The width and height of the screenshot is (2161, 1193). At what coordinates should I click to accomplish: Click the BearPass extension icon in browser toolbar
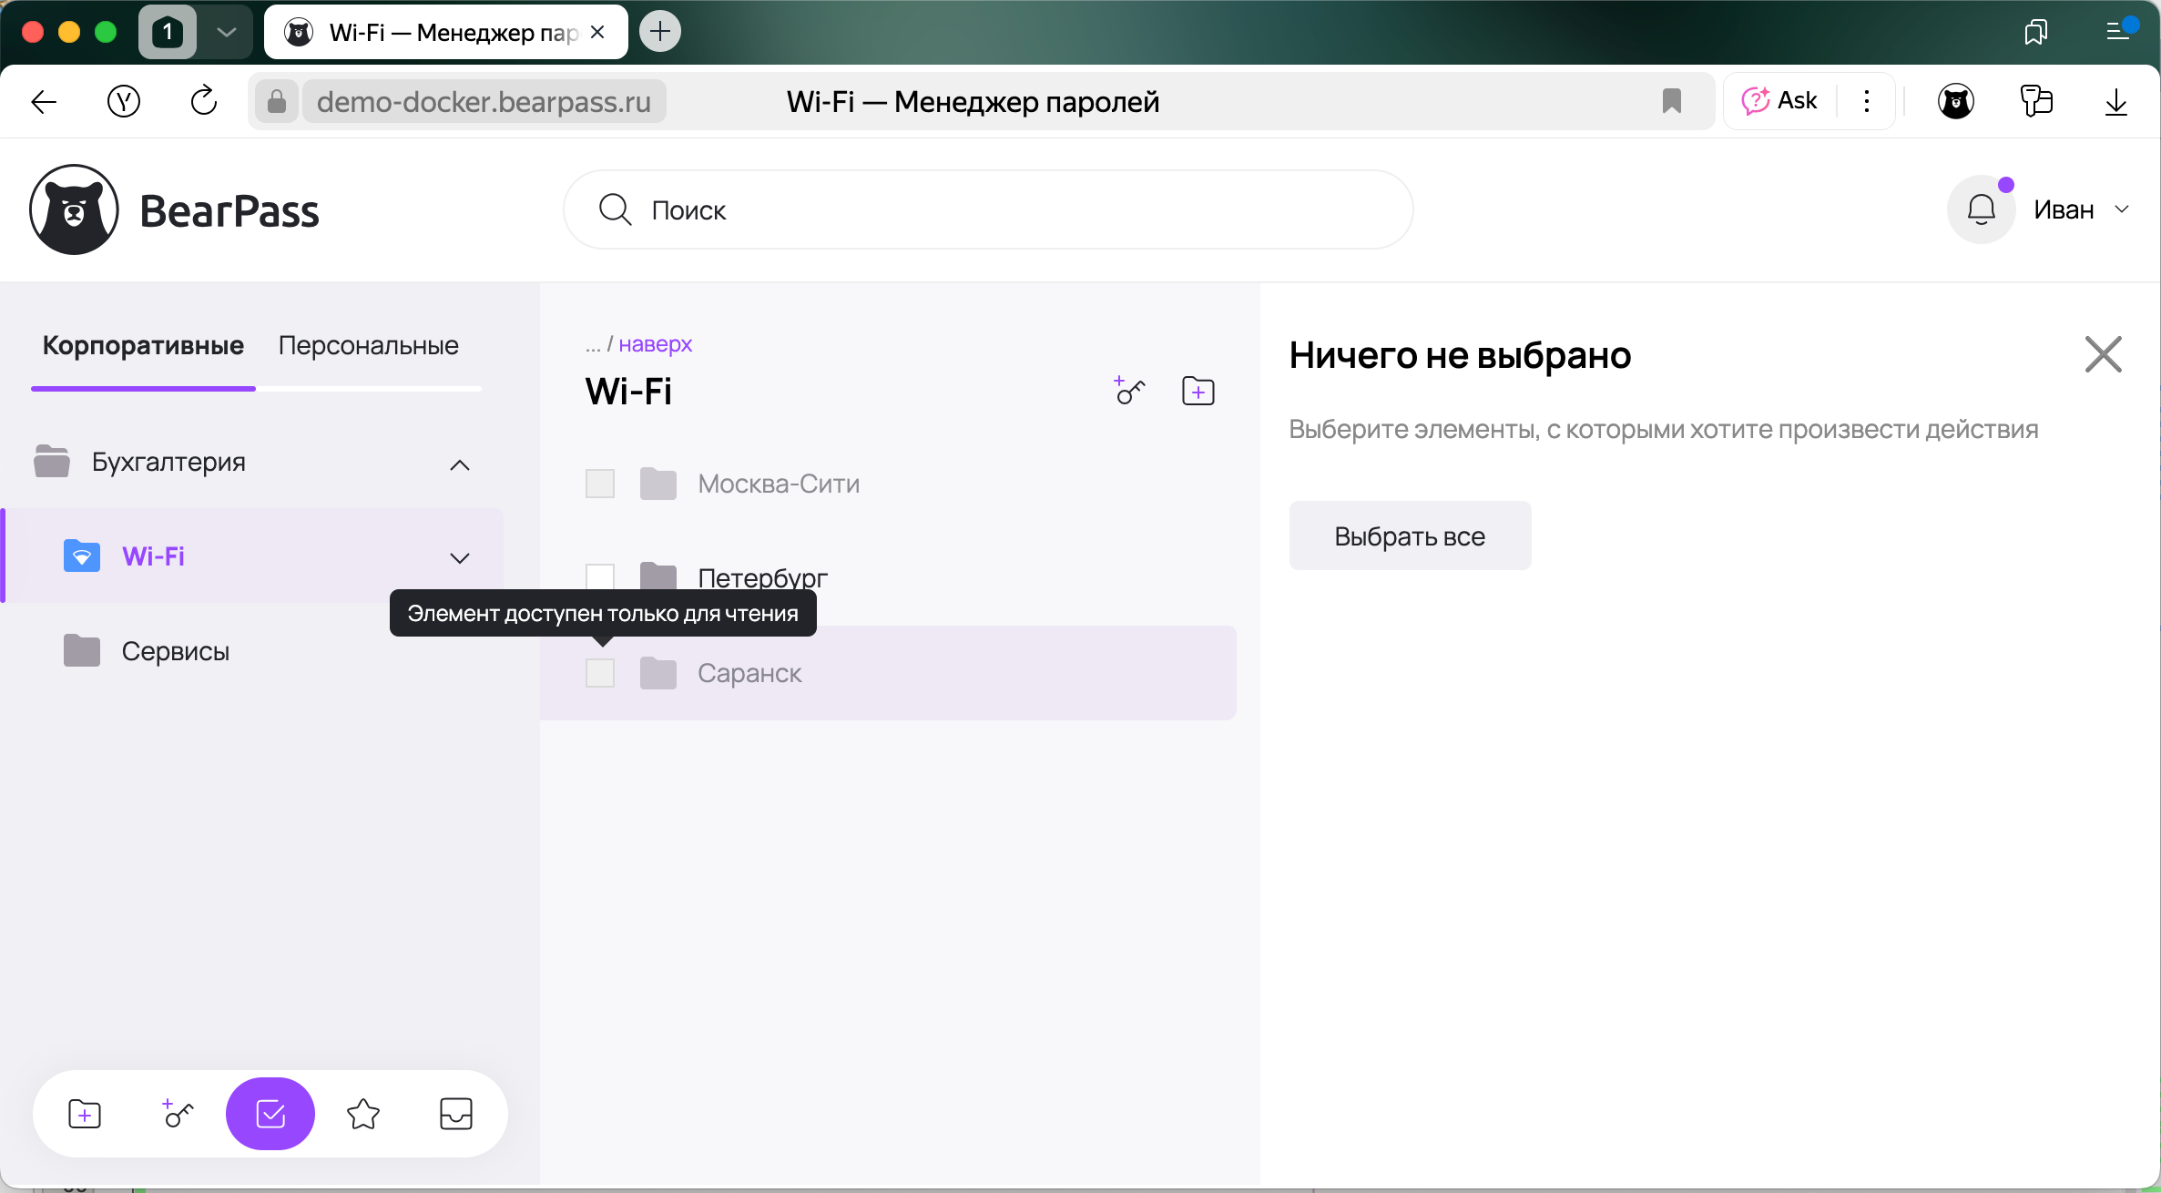pos(1955,101)
